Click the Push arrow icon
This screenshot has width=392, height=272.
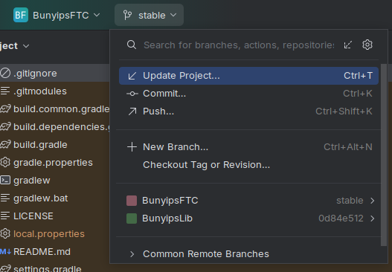pyautogui.click(x=132, y=111)
